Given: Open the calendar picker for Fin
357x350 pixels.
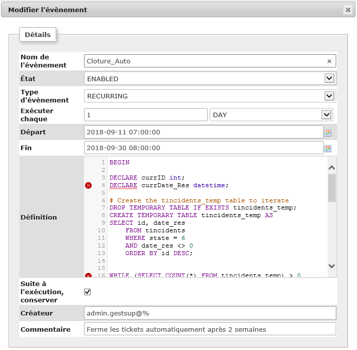Looking at the screenshot, I should point(328,148).
